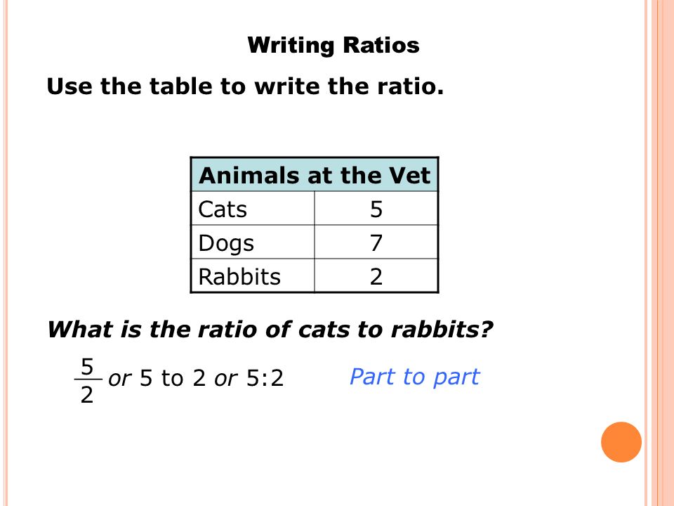The image size is (674, 506).
Task: Click the Dogs table cell
Action: [x=253, y=242]
